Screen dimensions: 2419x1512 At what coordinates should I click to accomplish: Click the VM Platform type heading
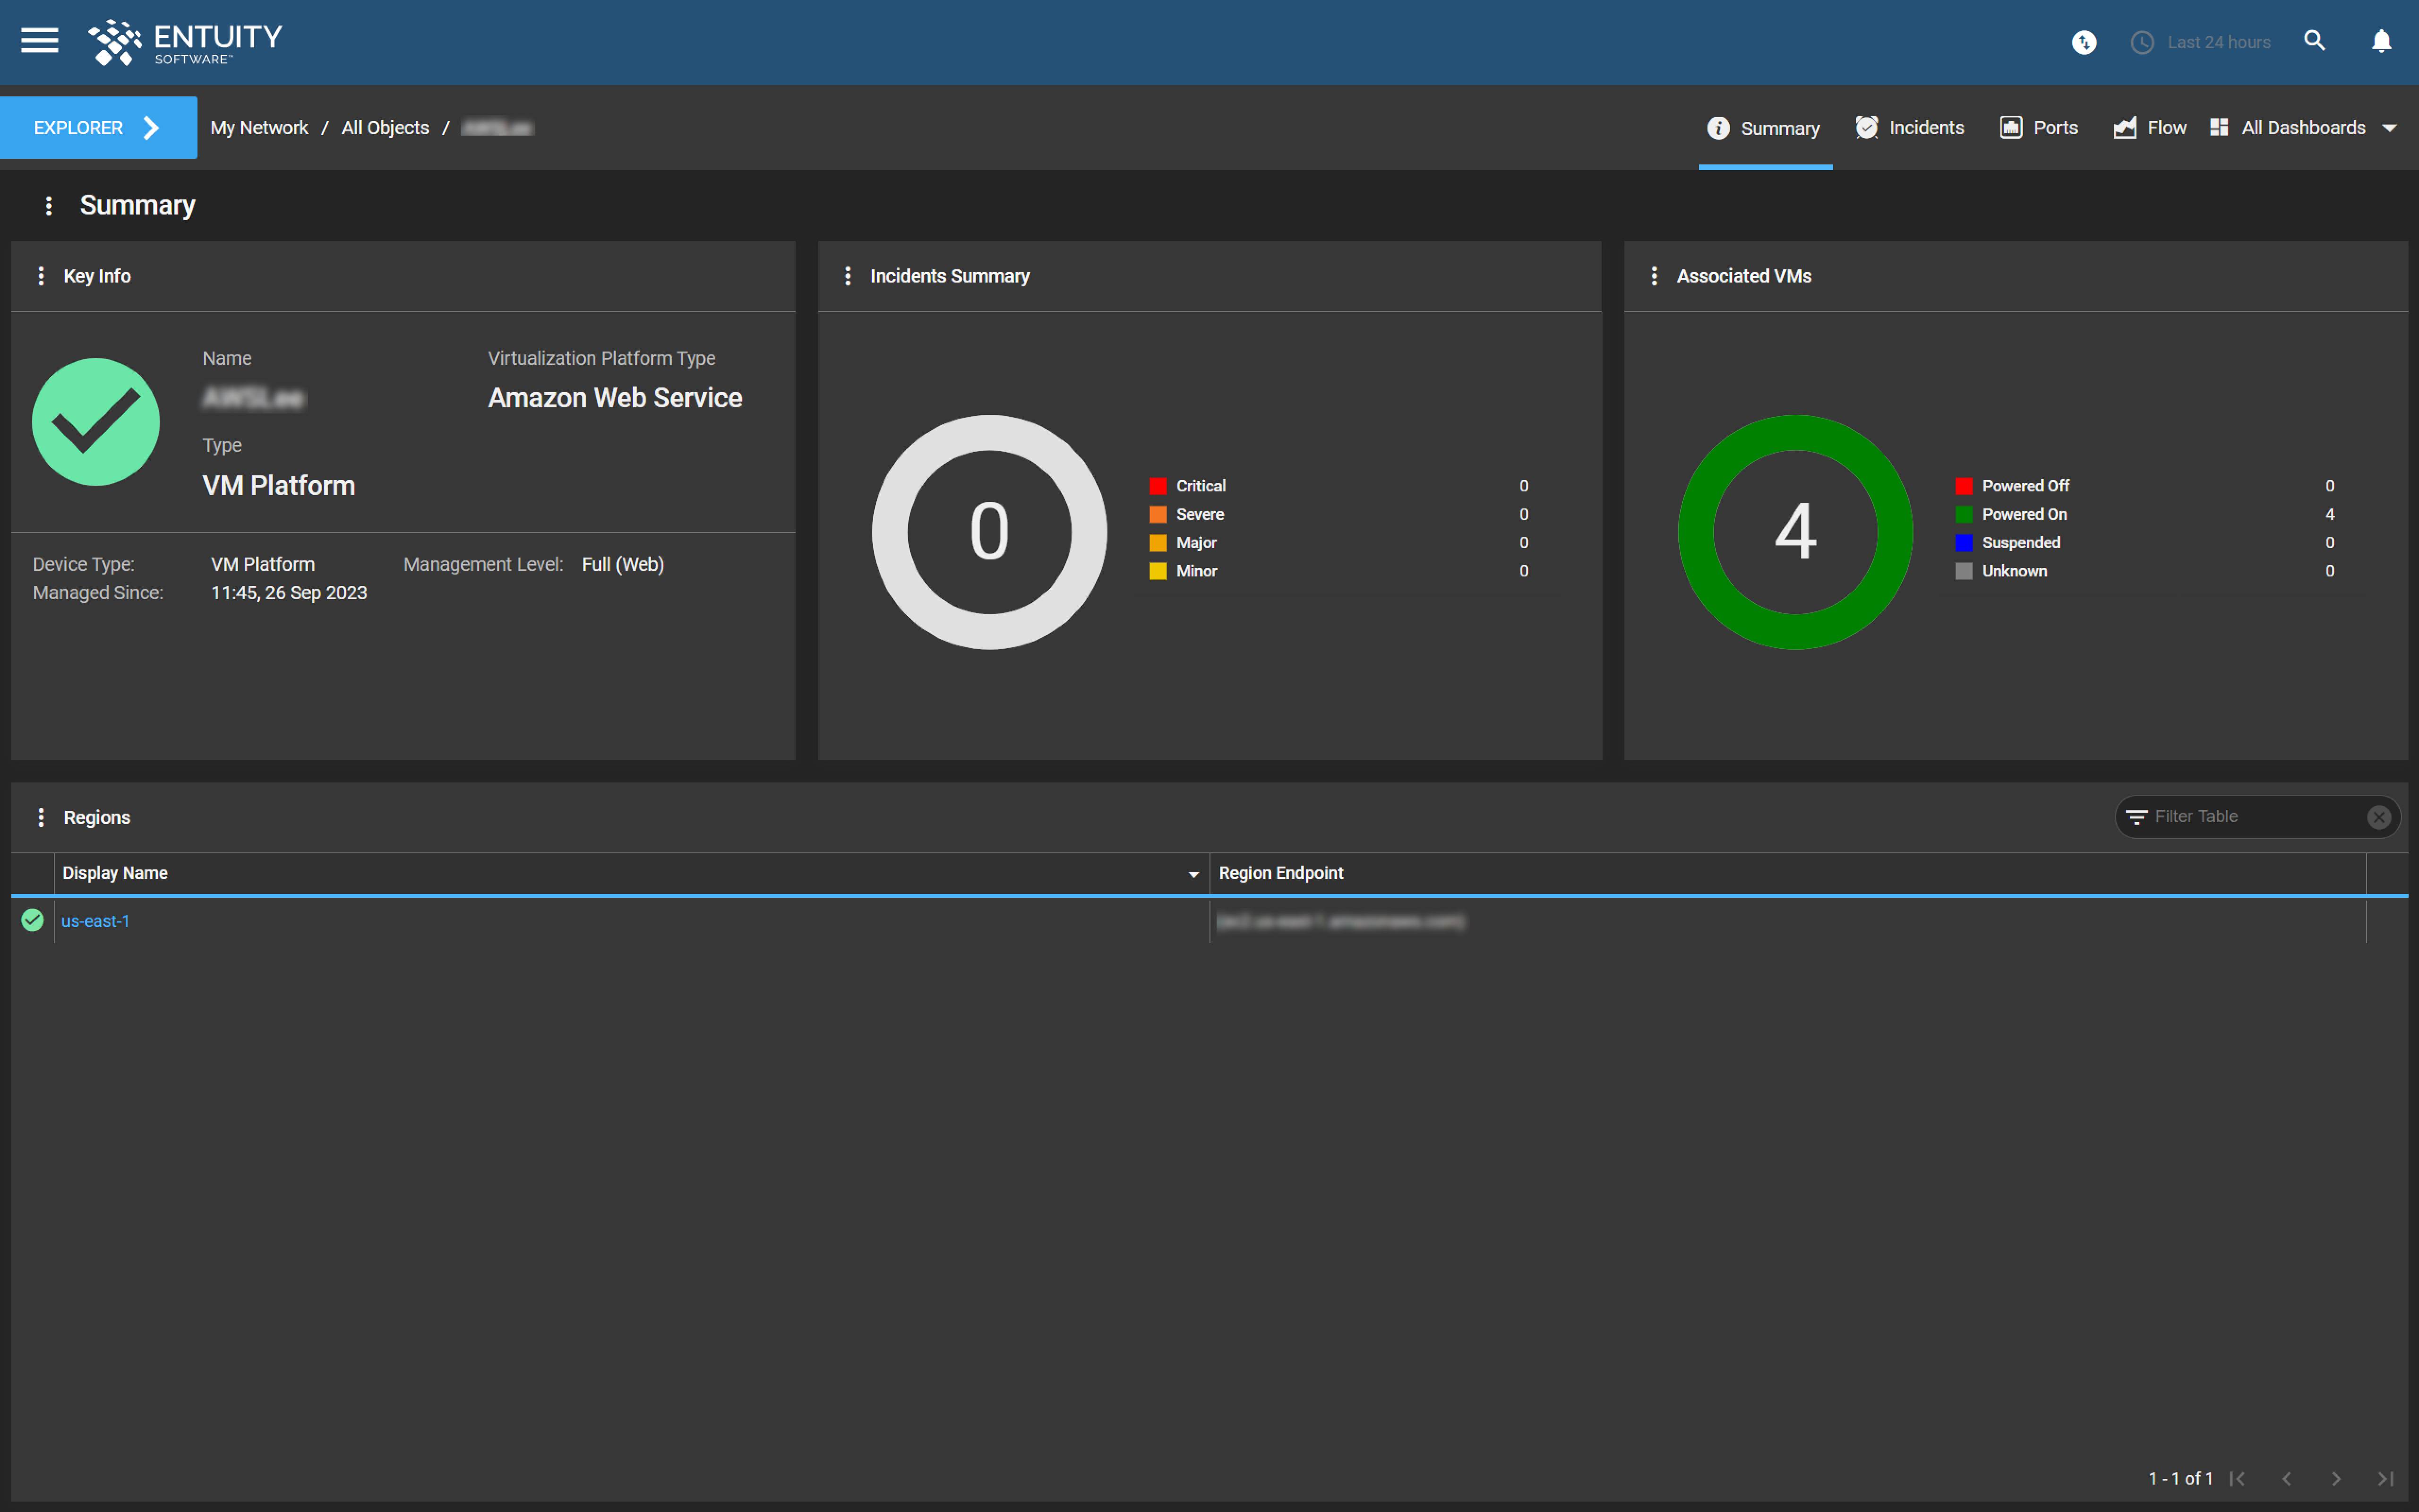279,486
